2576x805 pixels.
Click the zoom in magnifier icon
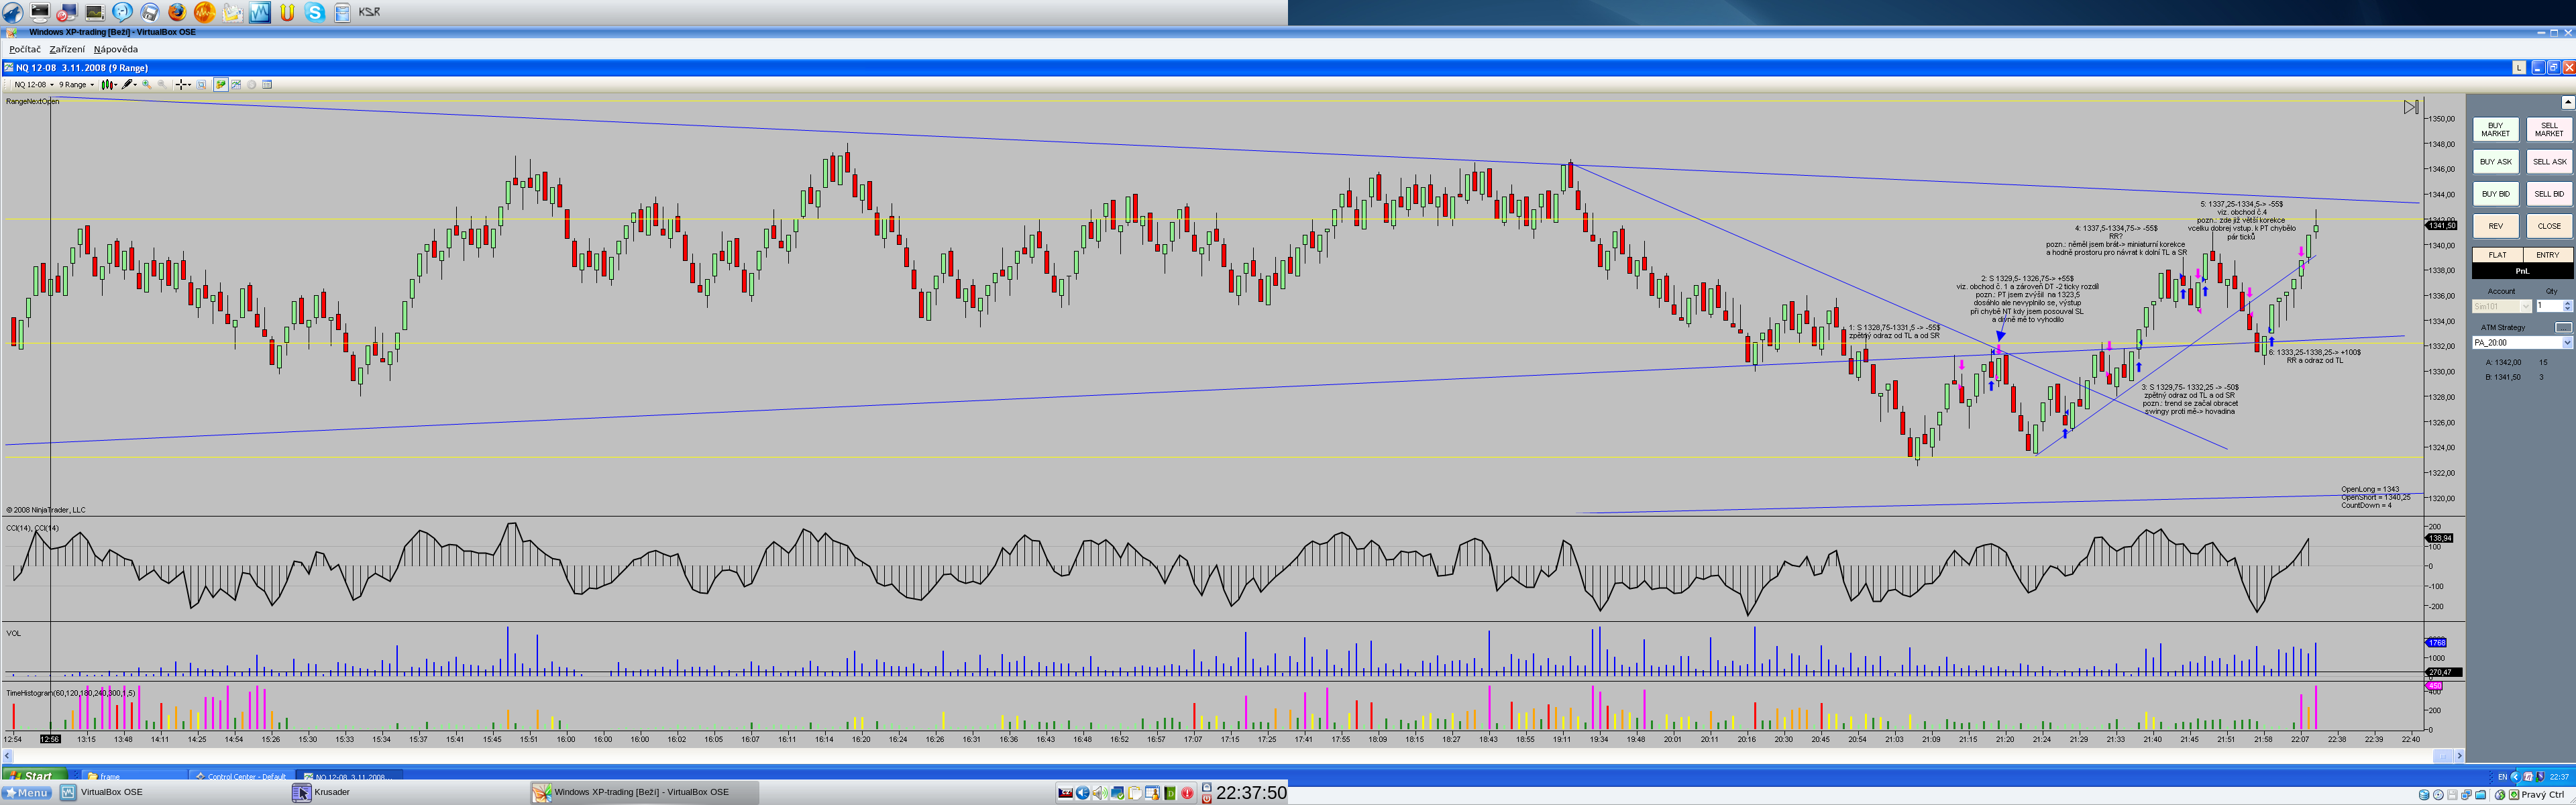click(x=147, y=85)
